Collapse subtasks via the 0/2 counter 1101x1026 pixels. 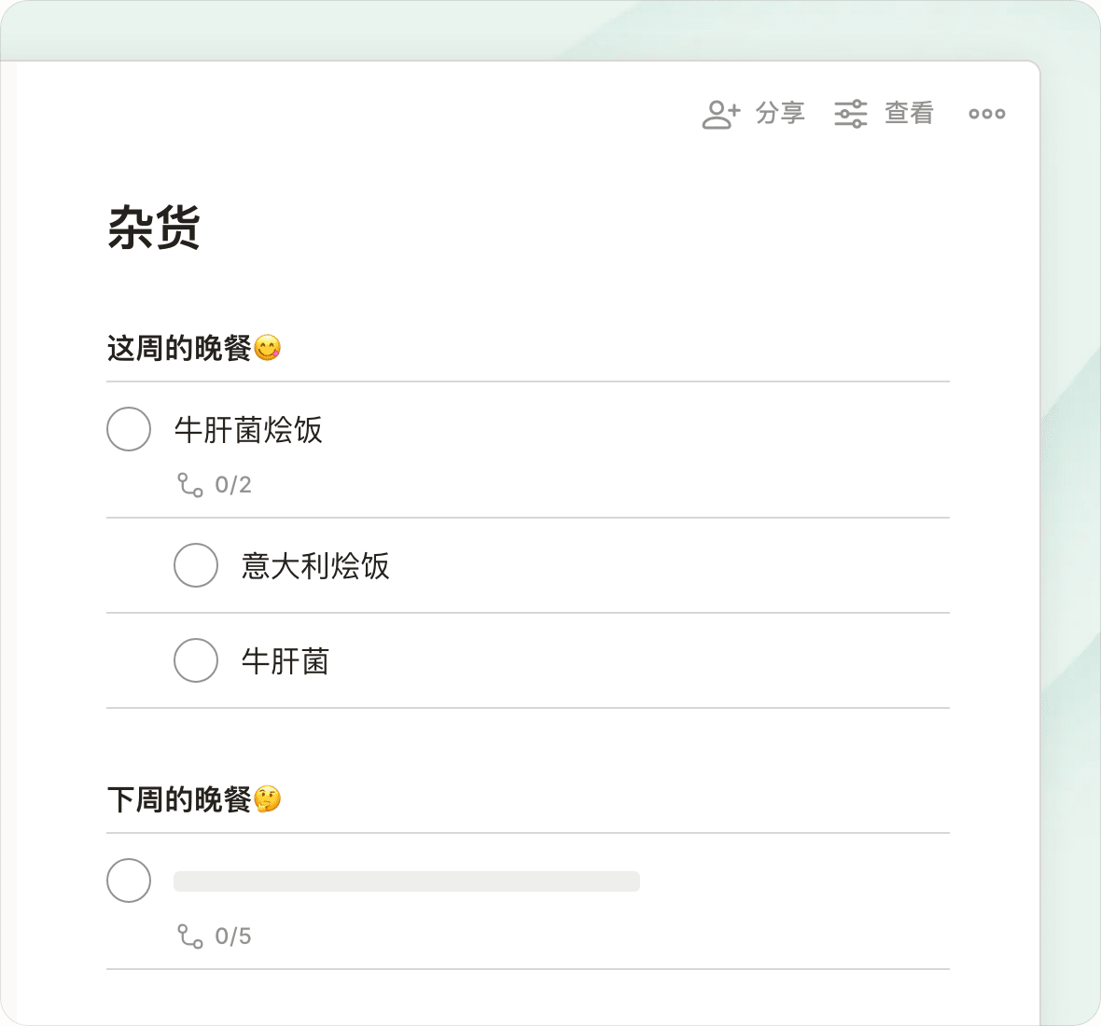coord(233,485)
